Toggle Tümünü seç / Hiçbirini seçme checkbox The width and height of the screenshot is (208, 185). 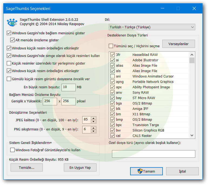coord(111,46)
